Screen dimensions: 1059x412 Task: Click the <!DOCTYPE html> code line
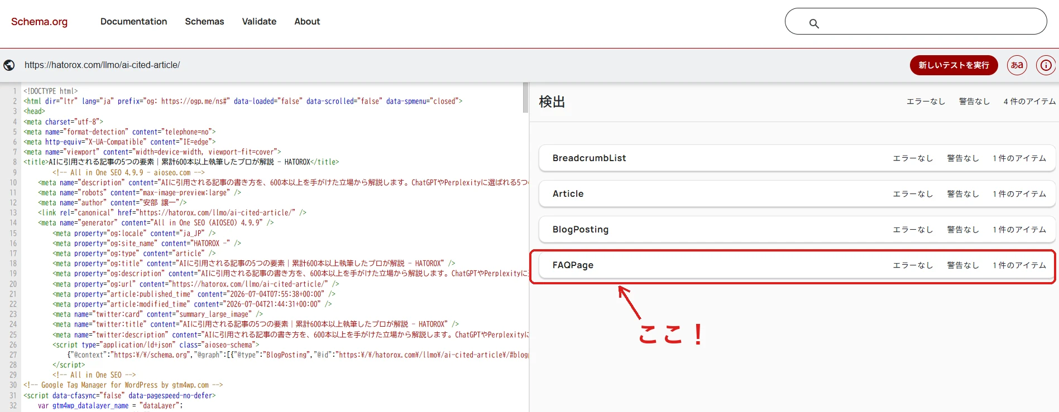coord(51,91)
